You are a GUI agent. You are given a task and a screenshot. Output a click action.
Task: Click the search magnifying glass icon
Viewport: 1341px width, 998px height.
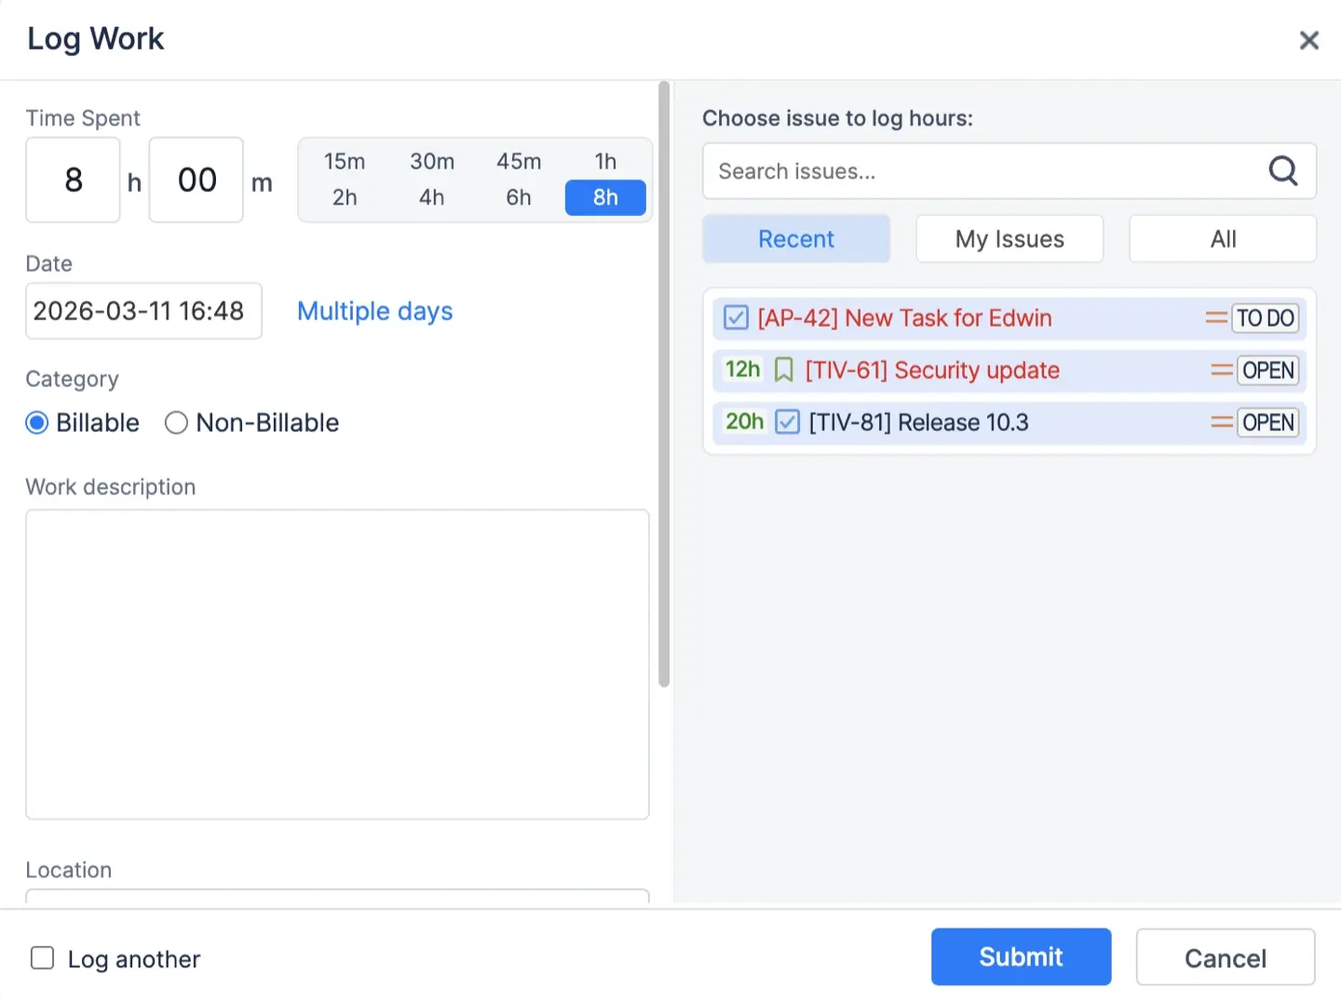[x=1283, y=171]
